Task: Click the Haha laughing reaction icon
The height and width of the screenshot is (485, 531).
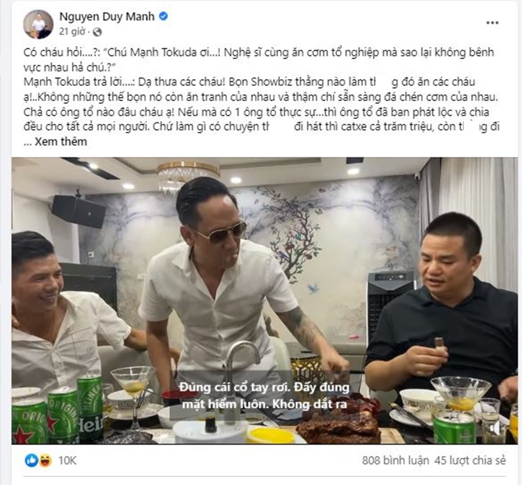Action: pos(45,460)
